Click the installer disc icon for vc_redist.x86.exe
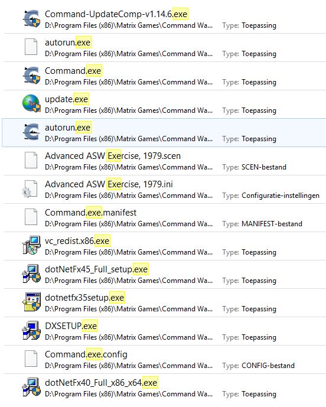The width and height of the screenshot is (326, 407). tap(31, 245)
